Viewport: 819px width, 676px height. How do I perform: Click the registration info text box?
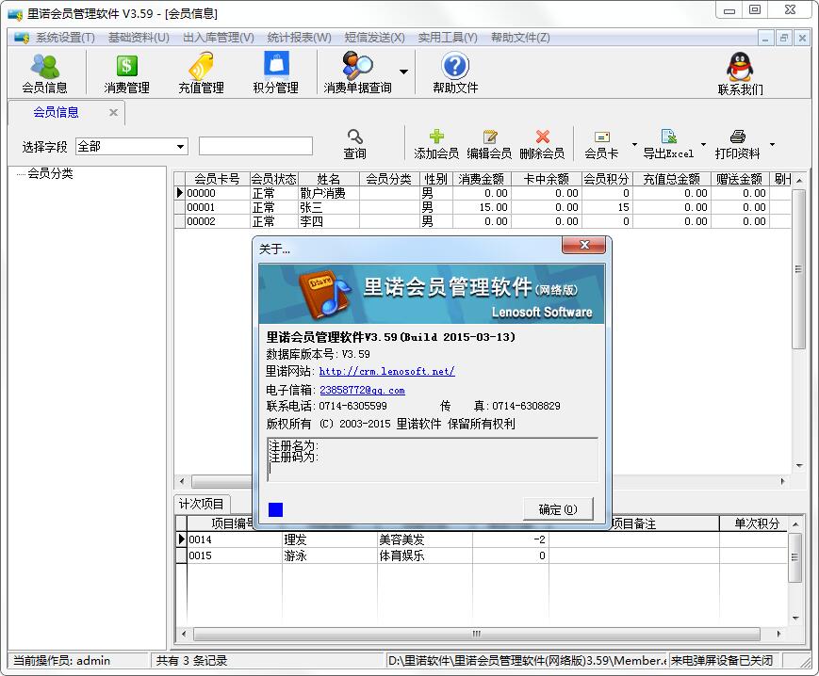[x=433, y=459]
